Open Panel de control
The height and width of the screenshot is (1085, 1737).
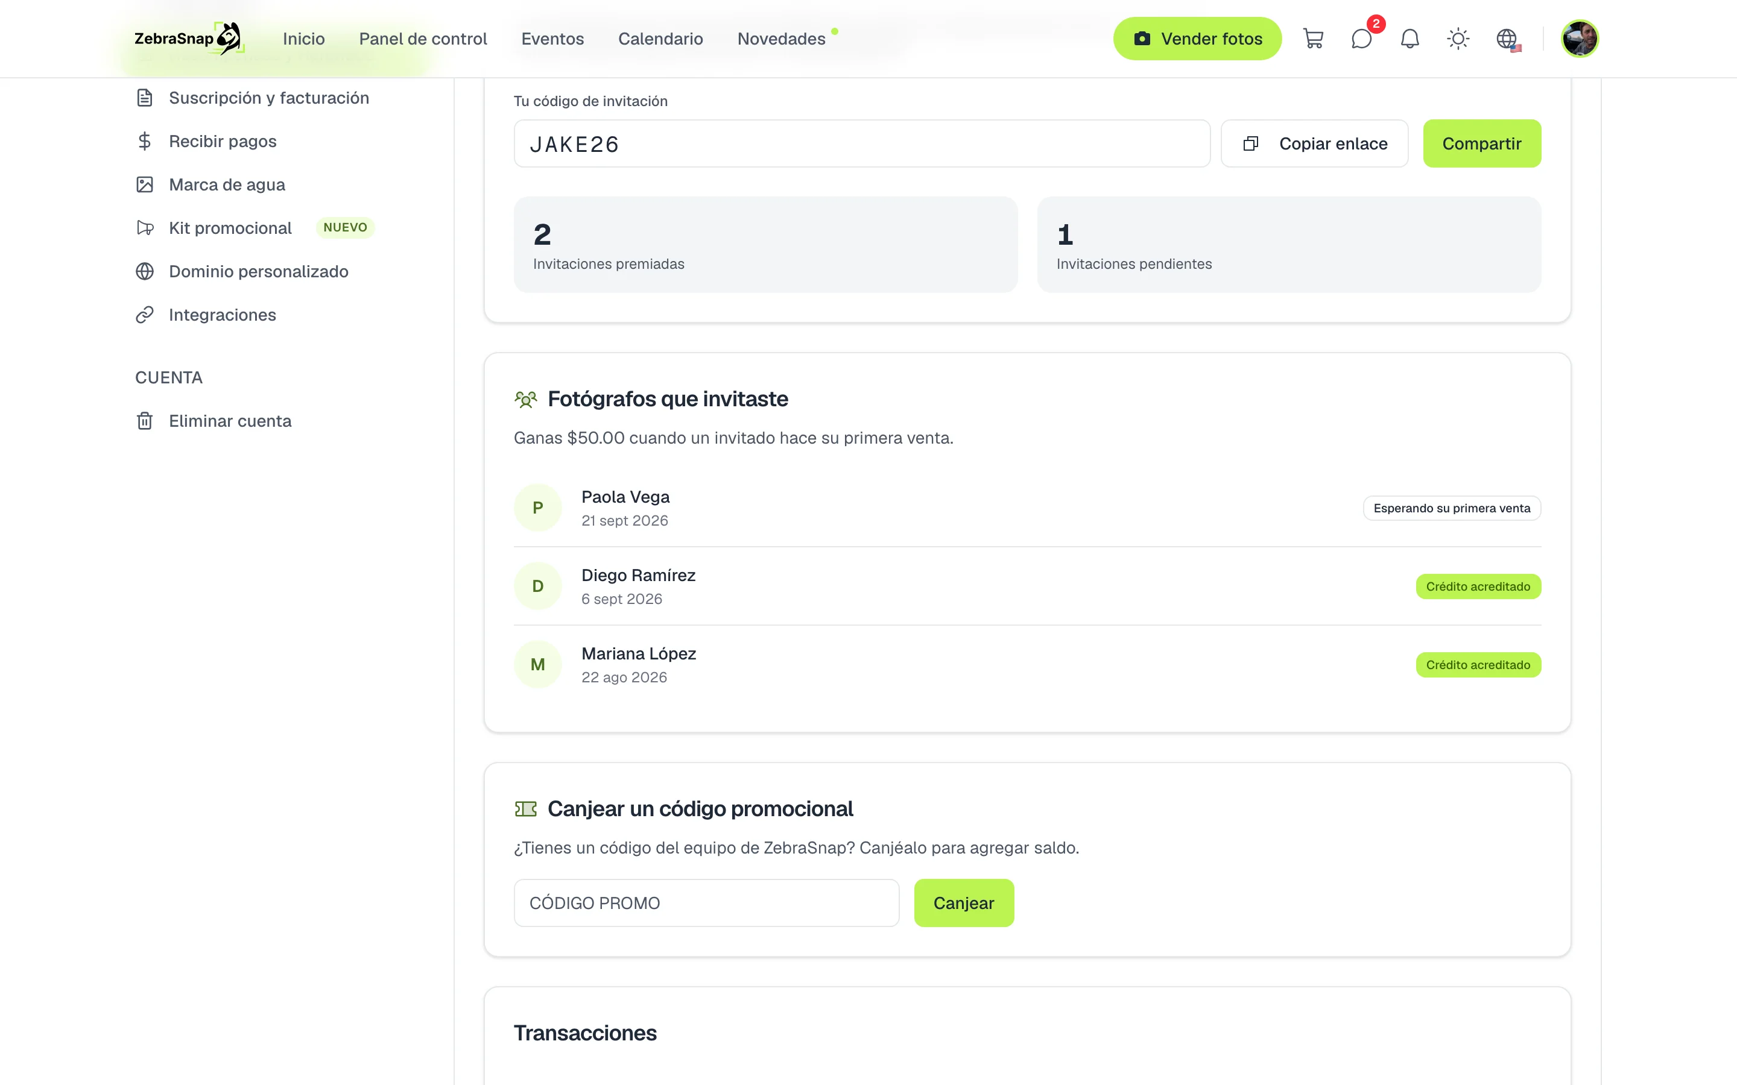coord(423,39)
